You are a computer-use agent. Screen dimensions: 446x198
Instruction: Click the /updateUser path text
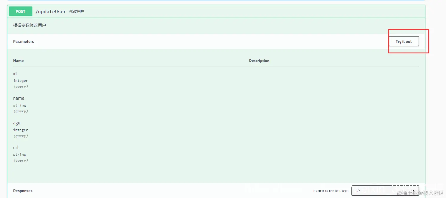coord(51,12)
